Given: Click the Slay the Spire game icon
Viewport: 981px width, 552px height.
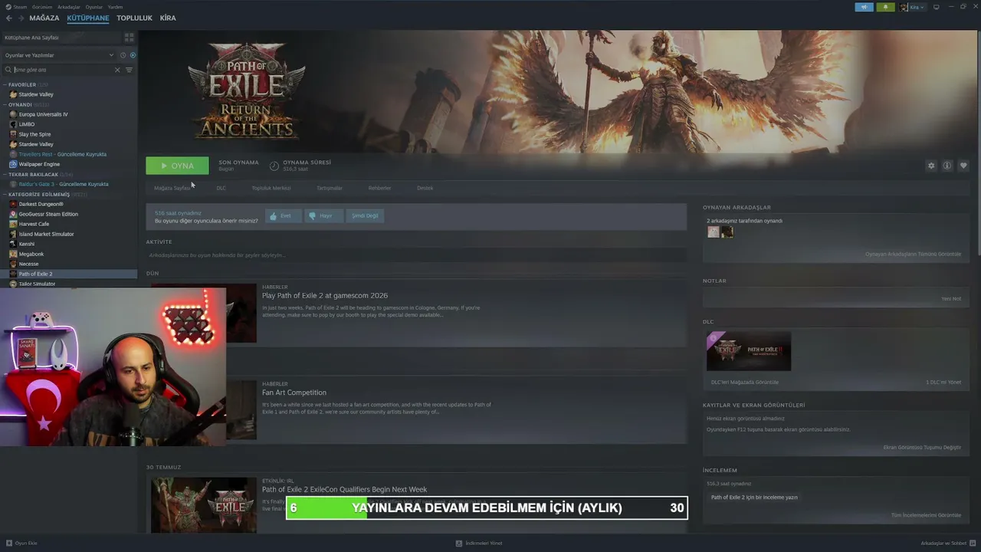Looking at the screenshot, I should pos(13,134).
